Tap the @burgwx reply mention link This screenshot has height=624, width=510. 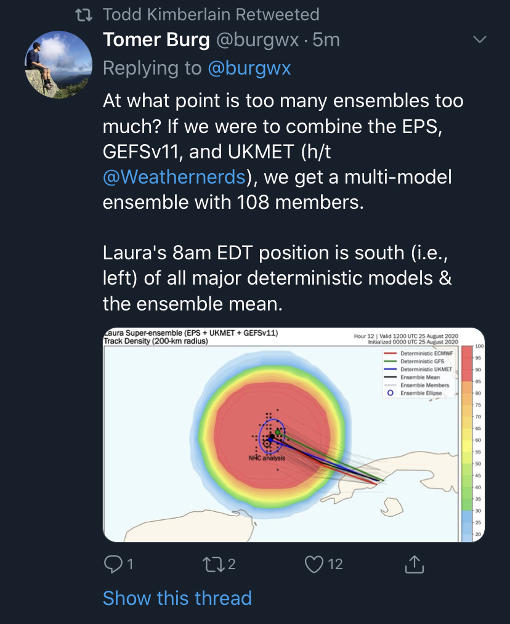click(x=249, y=68)
